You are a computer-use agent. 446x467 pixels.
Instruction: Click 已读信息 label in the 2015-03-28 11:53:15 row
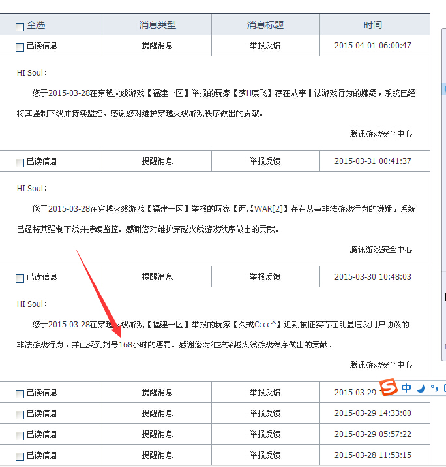click(x=42, y=455)
